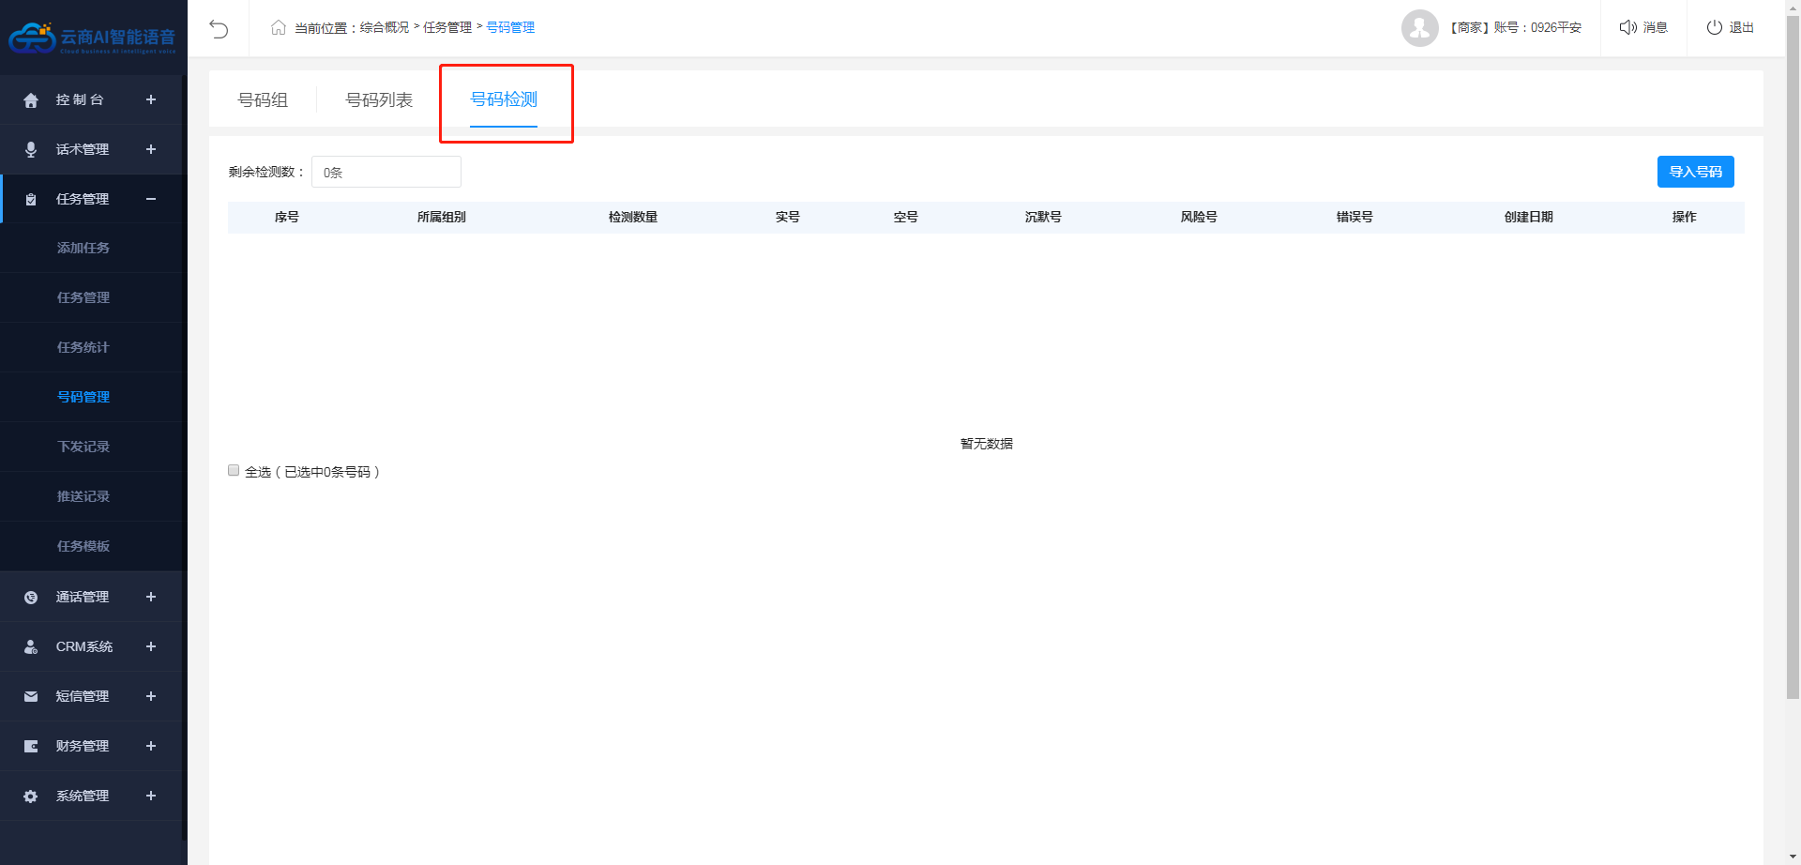Viewport: 1801px width, 865px height.
Task: Open 任务统计 in the sidebar
Action: 83,347
